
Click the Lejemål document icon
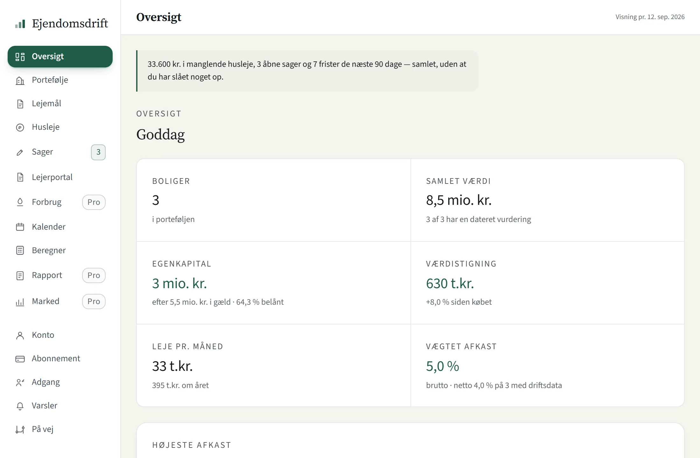[20, 104]
